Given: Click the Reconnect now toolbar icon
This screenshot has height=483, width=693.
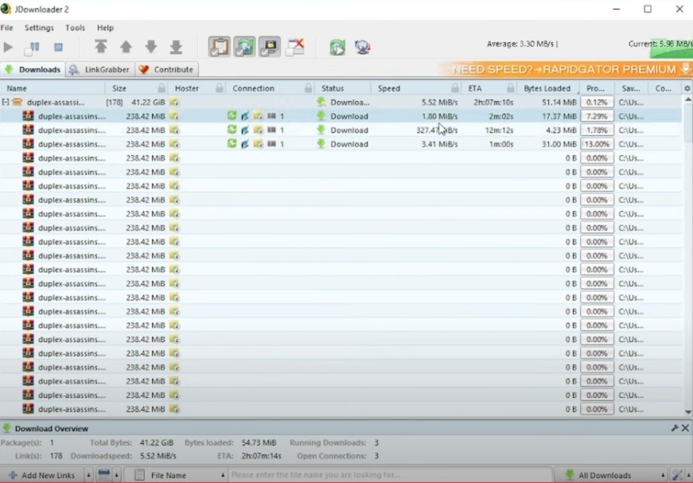Looking at the screenshot, I should click(337, 47).
